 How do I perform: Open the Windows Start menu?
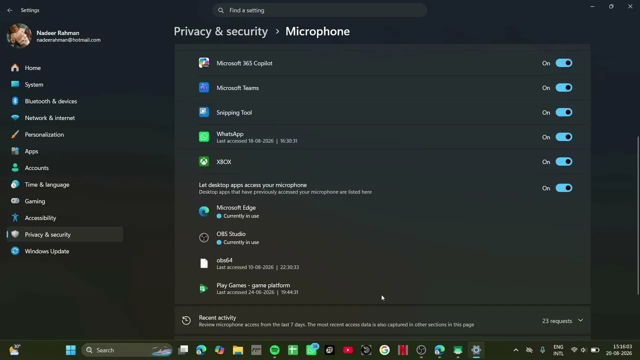coord(71,350)
